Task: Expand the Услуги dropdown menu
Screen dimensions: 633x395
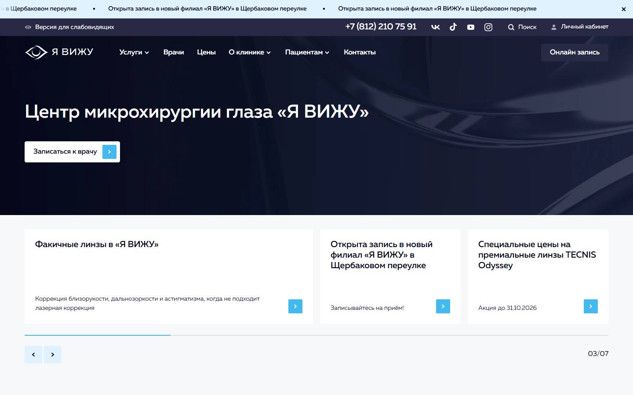Action: (134, 52)
